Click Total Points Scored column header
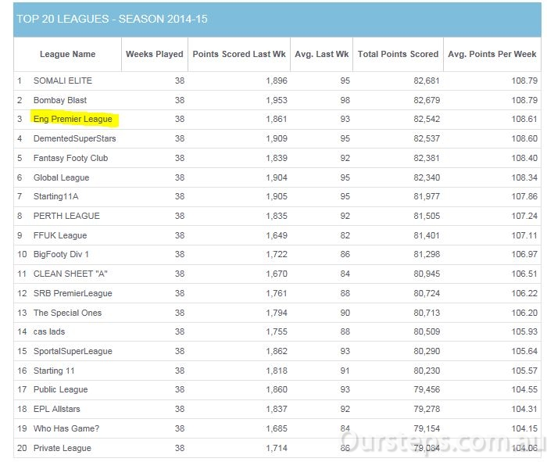The height and width of the screenshot is (462, 547). [x=398, y=54]
